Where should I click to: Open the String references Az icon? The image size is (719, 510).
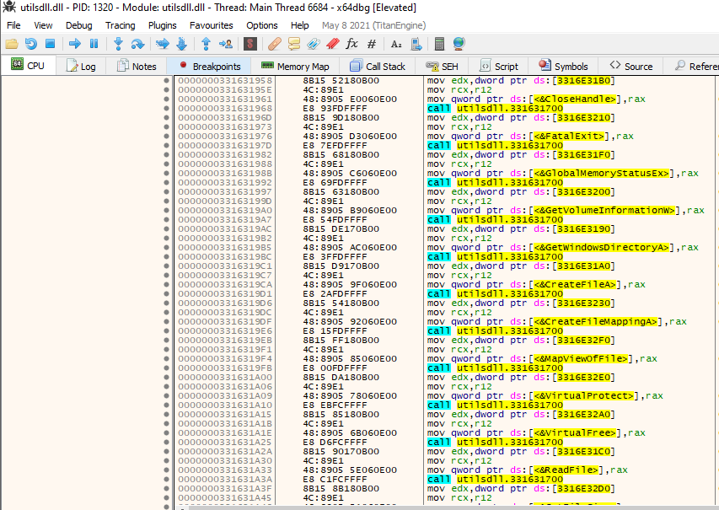point(396,44)
